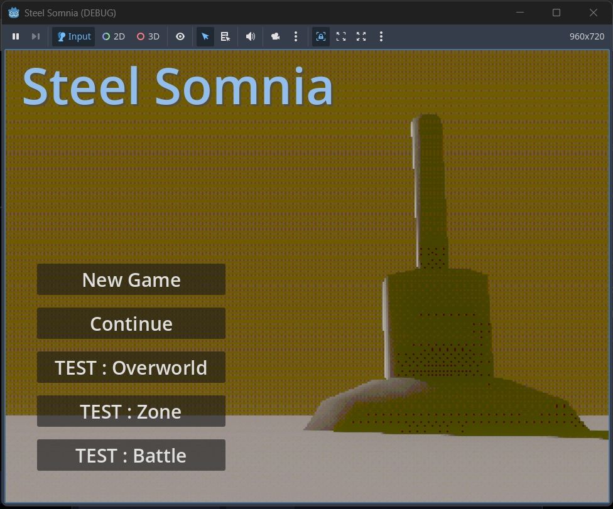Start TEST : Battle

131,455
